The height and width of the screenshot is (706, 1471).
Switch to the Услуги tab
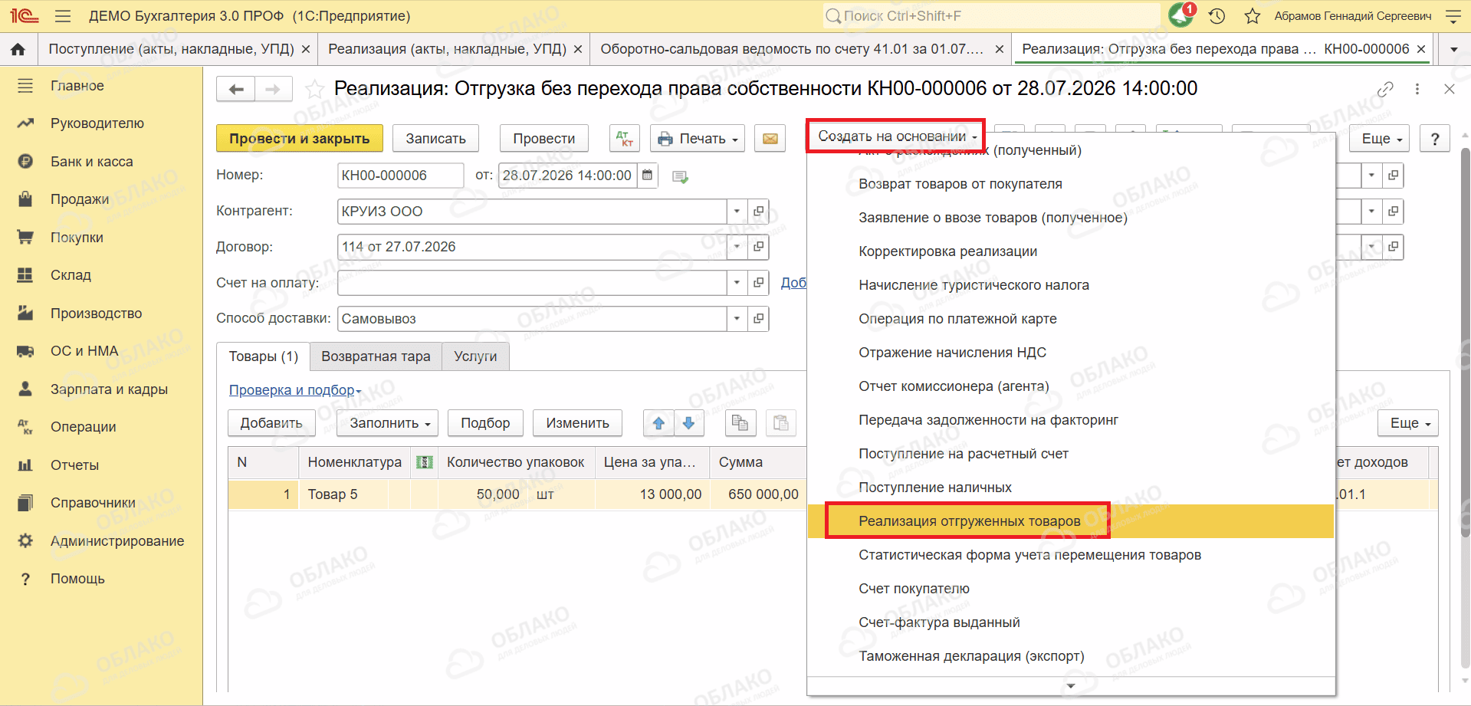point(475,356)
